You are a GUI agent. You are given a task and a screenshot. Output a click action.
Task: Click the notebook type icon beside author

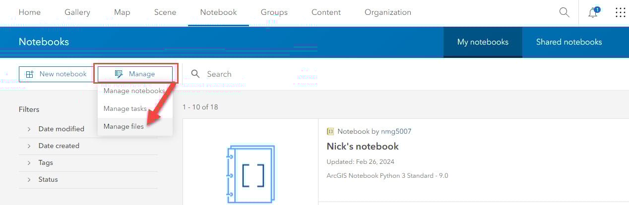pyautogui.click(x=330, y=131)
